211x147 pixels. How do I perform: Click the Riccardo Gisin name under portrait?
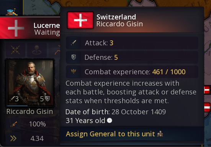pos(29,111)
